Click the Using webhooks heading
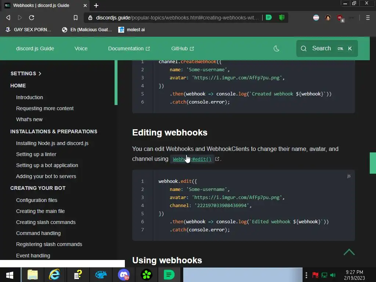Screen dimensions: 376x282 [x=167, y=260]
